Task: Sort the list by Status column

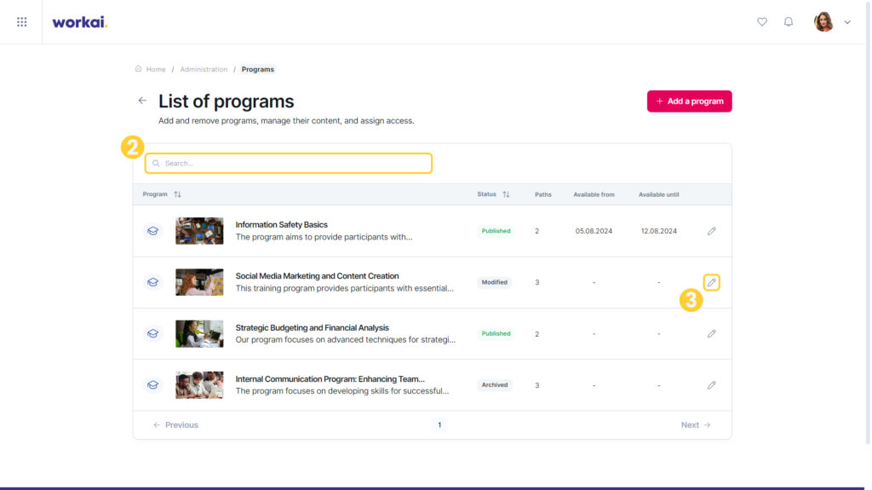Action: tap(506, 194)
